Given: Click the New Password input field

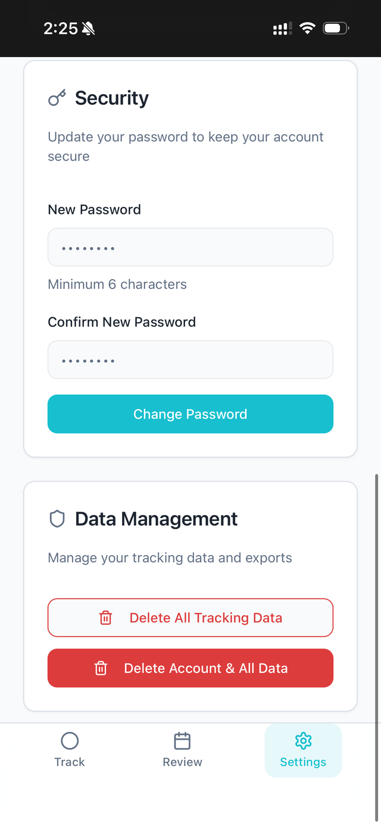Looking at the screenshot, I should (x=190, y=247).
